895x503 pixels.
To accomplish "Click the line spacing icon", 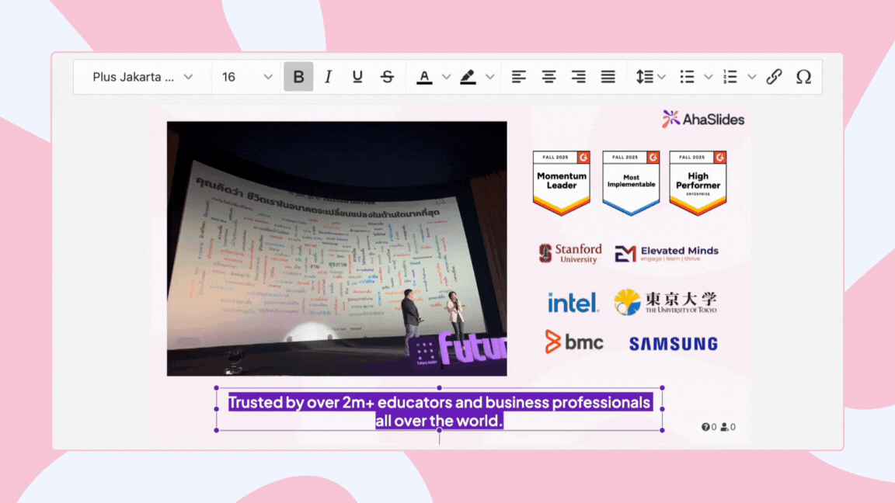I will tap(644, 77).
